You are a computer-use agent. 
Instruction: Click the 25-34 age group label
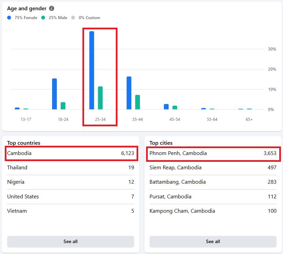pos(100,119)
